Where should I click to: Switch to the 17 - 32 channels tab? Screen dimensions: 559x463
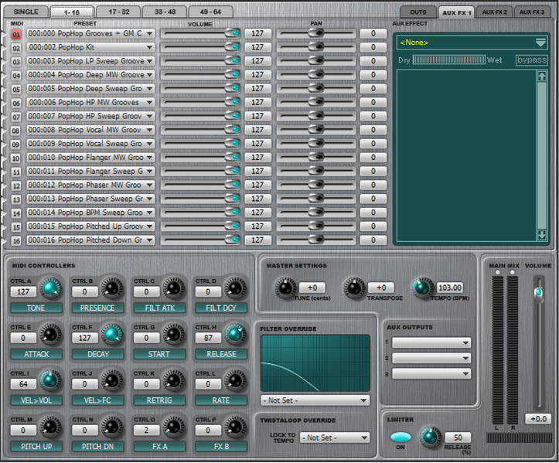119,12
